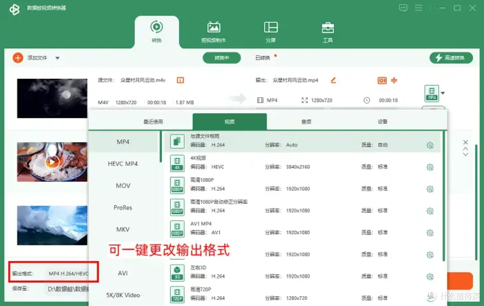Click the 3840x2160 resolution text

(x=298, y=167)
